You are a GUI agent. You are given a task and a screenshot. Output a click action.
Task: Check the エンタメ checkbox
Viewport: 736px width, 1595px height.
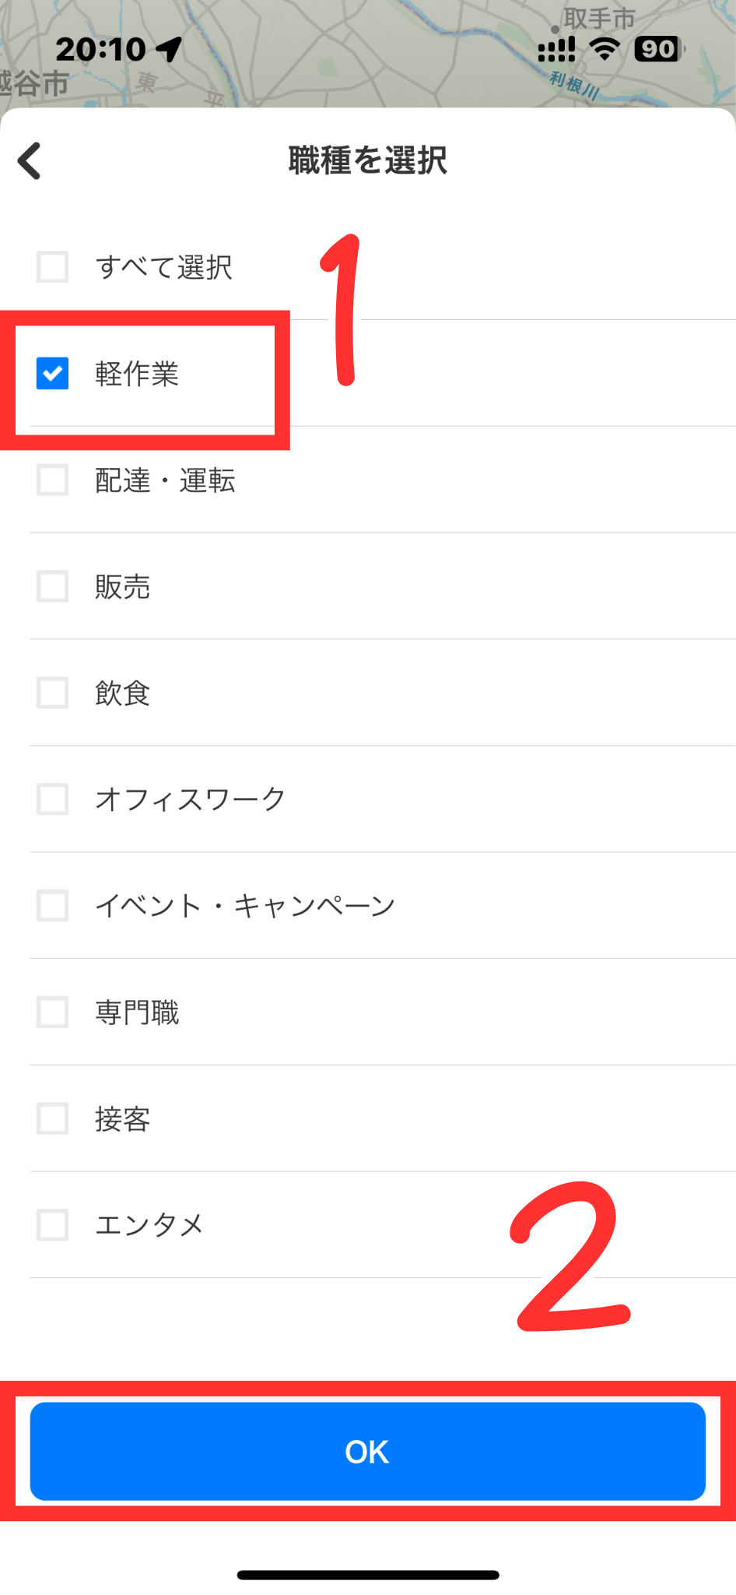pos(53,1225)
